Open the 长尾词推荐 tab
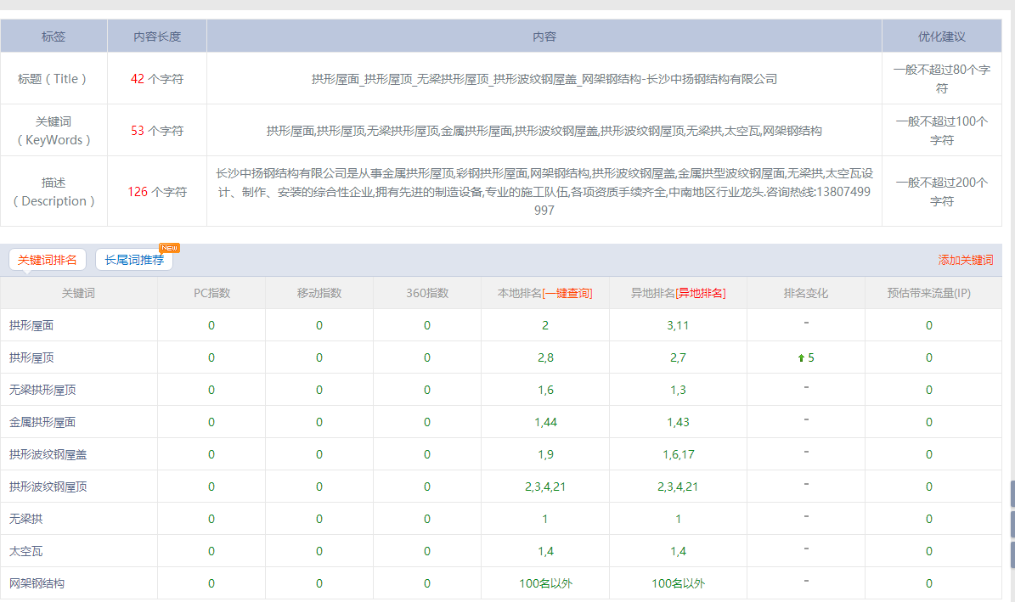Screen dimensions: 1015x602 click(134, 260)
